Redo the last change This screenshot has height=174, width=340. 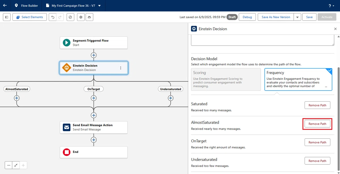tap(60, 17)
